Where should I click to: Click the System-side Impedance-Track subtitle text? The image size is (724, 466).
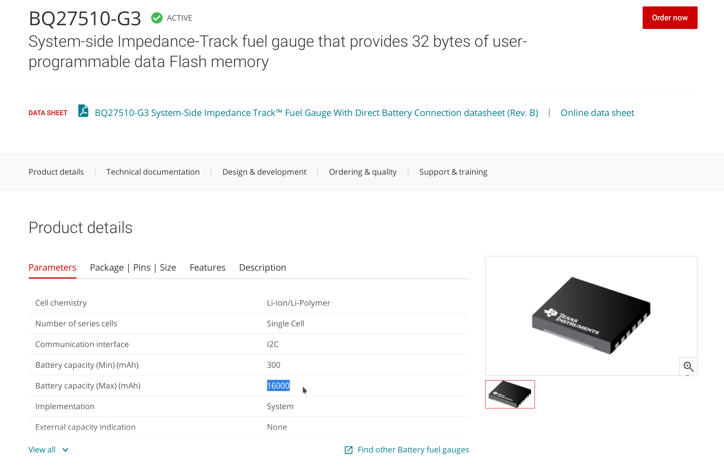click(278, 52)
